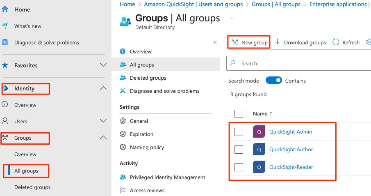Viewport: 371px width, 196px height.
Task: Open Amazon QuickSight Users and groups breadcrumb
Action: click(193, 4)
